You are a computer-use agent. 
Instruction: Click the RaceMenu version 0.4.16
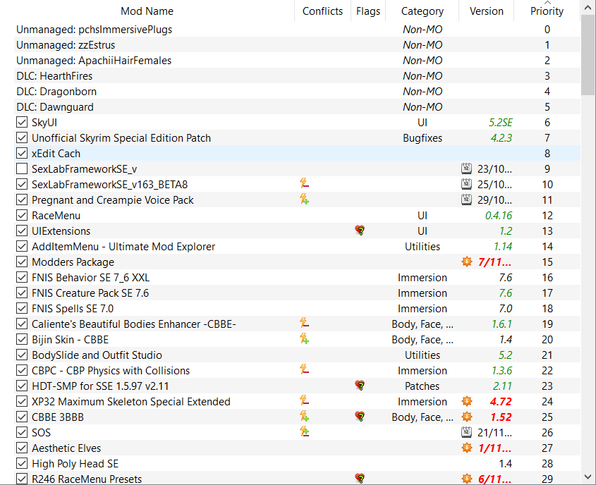coord(499,215)
